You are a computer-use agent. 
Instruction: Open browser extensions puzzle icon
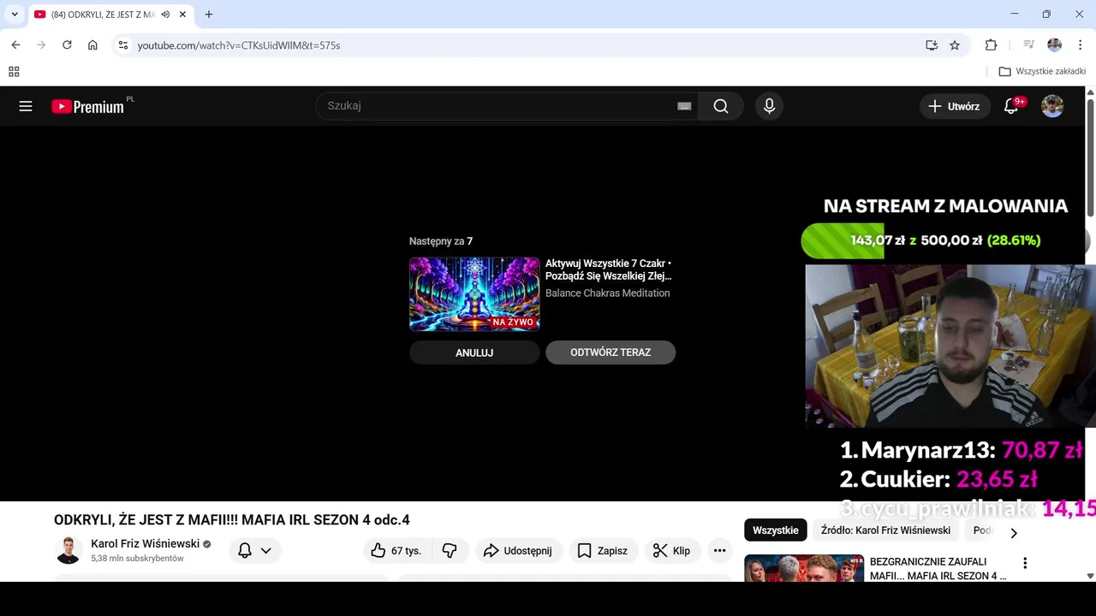pyautogui.click(x=991, y=45)
